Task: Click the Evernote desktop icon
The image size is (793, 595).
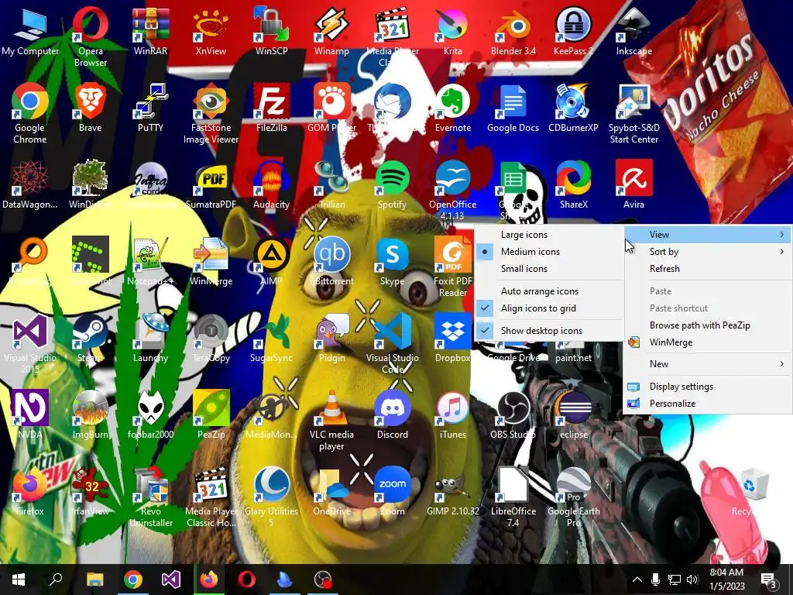Action: coord(452,108)
